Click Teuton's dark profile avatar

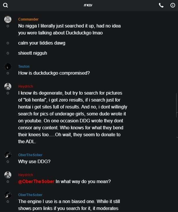click(8, 67)
